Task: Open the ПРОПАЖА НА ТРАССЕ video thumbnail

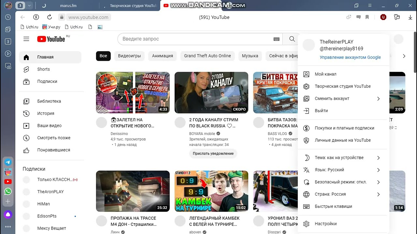Action: [x=133, y=191]
